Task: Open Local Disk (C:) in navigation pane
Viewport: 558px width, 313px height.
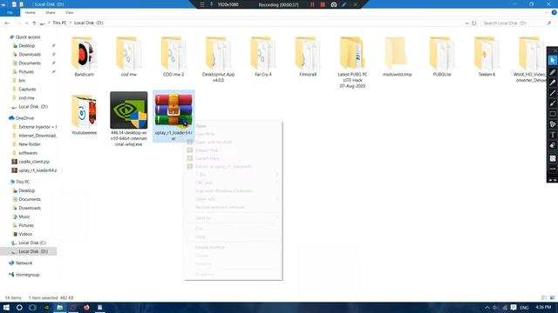Action: click(32, 243)
